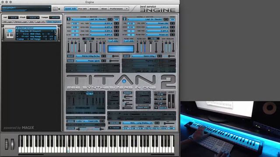Switch to the Quick Edit tab
280x157 pixels.
(x=71, y=9)
